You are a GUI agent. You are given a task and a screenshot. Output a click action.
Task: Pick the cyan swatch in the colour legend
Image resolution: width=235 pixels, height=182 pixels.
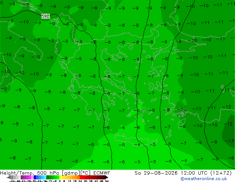pyautogui.click(x=45, y=177)
